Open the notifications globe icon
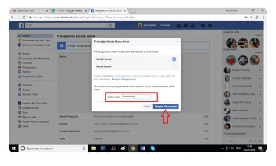The height and width of the screenshot is (166, 276). click(x=193, y=25)
